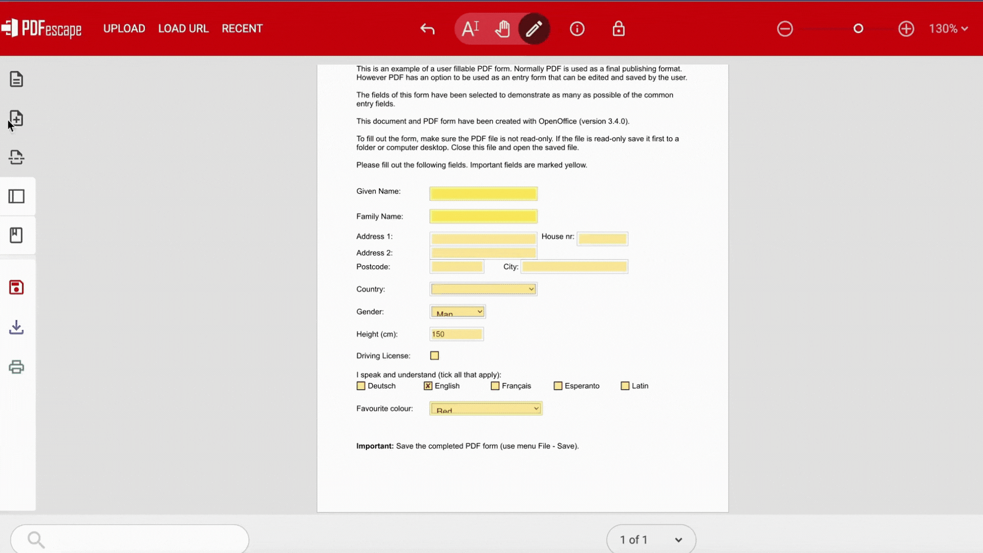Click the undo arrow icon

pos(428,29)
